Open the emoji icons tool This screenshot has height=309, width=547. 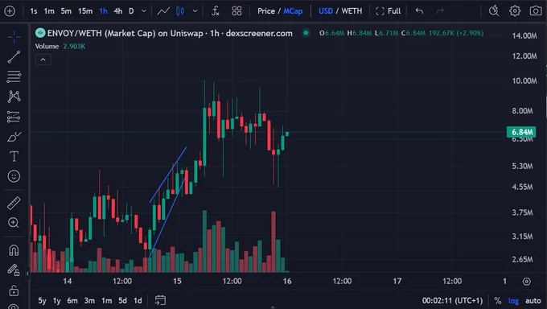(14, 176)
